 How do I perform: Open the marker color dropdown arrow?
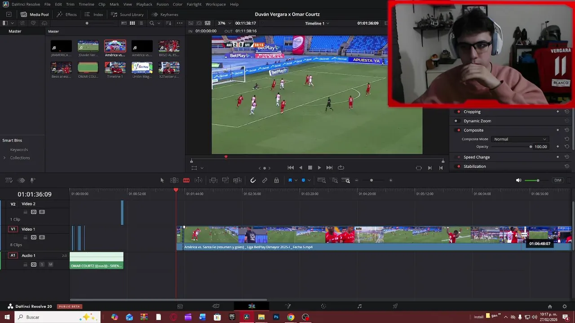pyautogui.click(x=309, y=181)
